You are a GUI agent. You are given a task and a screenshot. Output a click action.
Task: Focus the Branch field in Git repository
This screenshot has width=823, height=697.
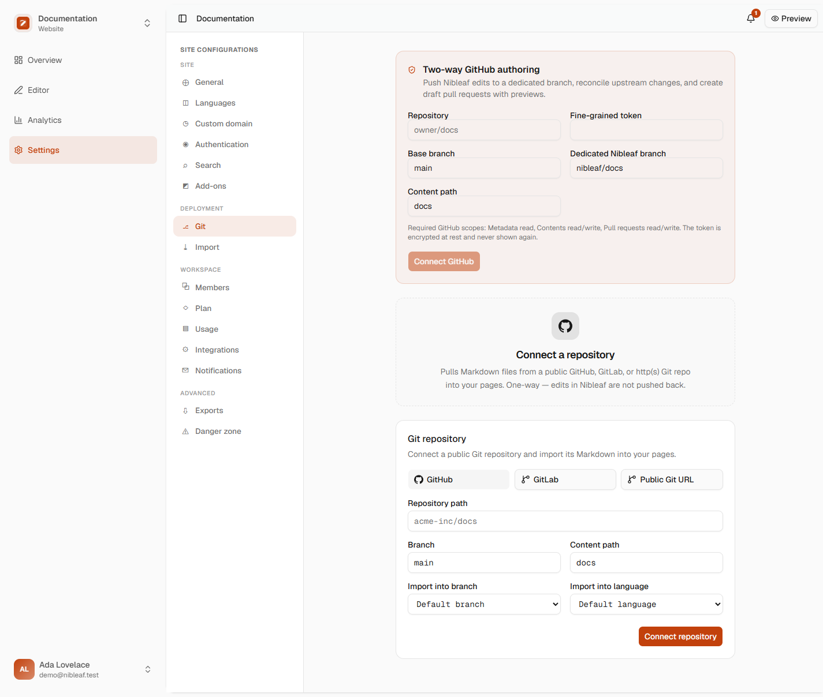tap(484, 563)
